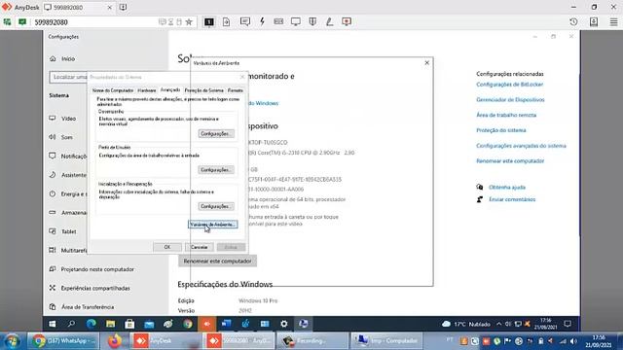Click Cancelar in system properties dialog

click(x=199, y=247)
